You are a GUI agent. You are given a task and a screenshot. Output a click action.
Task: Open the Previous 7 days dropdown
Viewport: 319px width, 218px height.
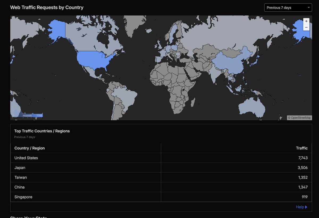click(288, 7)
